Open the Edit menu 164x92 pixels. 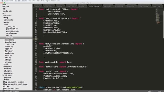19,1
